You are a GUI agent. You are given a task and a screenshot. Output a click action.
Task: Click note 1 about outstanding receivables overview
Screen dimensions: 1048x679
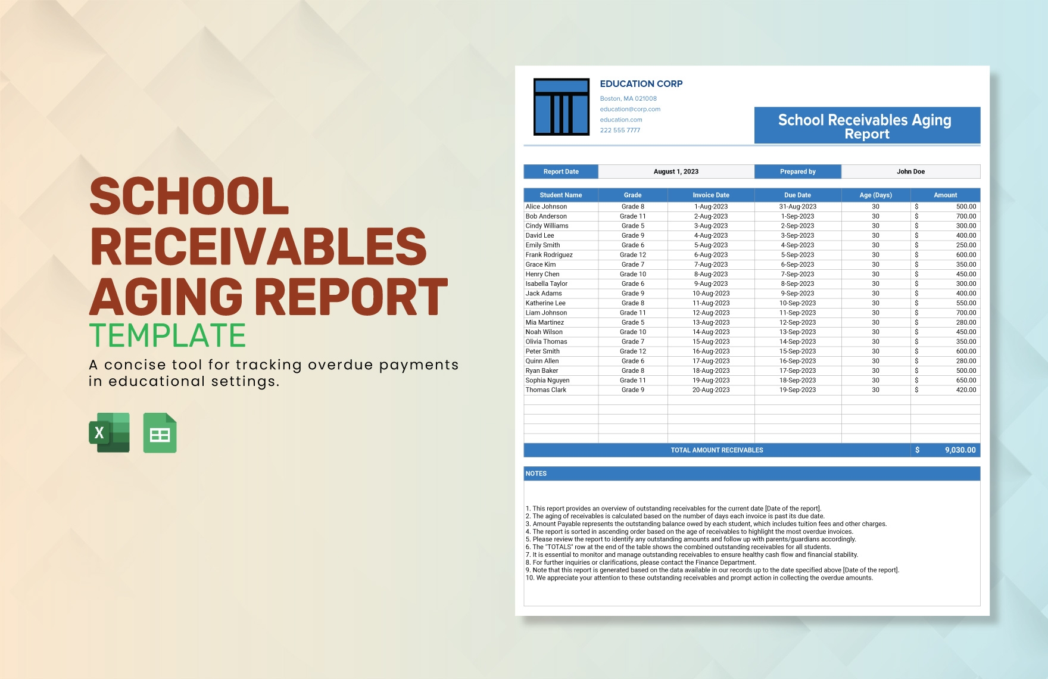click(673, 509)
